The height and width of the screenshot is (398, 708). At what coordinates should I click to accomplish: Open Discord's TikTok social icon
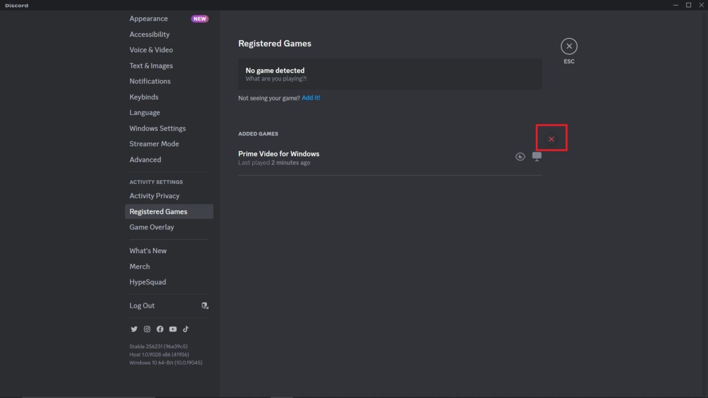click(185, 329)
